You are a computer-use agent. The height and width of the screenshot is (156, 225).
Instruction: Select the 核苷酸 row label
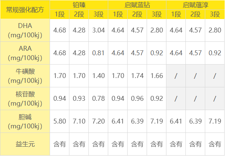coord(25,99)
